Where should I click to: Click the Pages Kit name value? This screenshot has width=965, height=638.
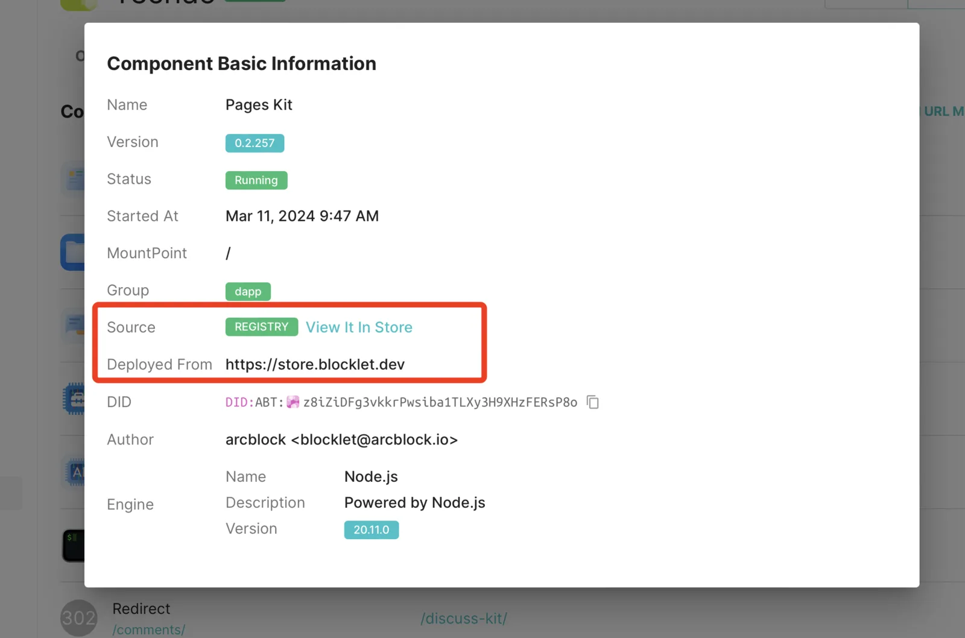pyautogui.click(x=259, y=105)
